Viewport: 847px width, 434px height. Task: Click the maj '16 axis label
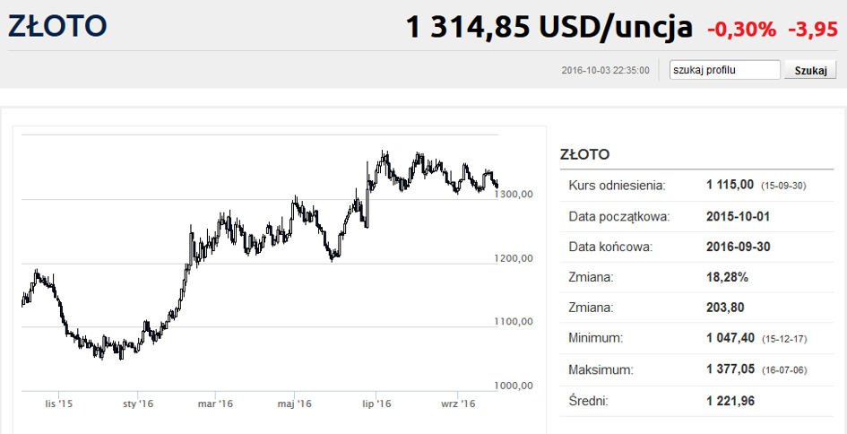pyautogui.click(x=294, y=404)
